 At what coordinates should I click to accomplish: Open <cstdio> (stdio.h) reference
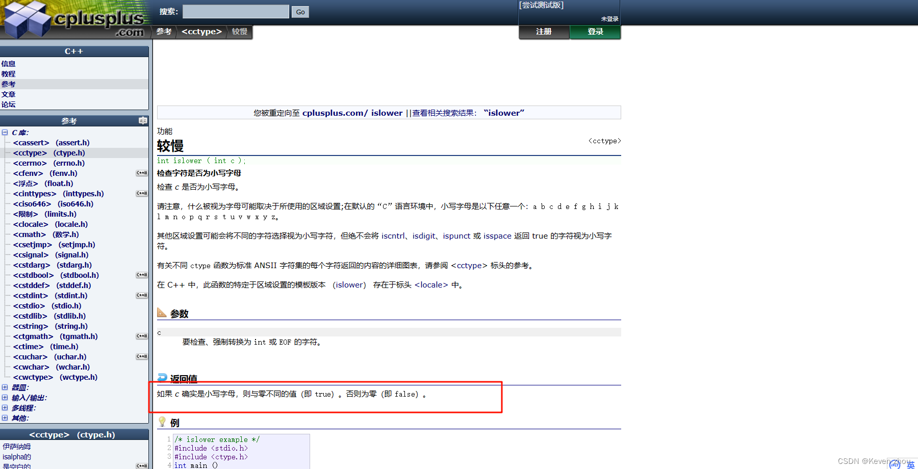point(47,306)
